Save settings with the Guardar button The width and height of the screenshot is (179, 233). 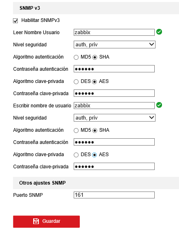[46, 222]
